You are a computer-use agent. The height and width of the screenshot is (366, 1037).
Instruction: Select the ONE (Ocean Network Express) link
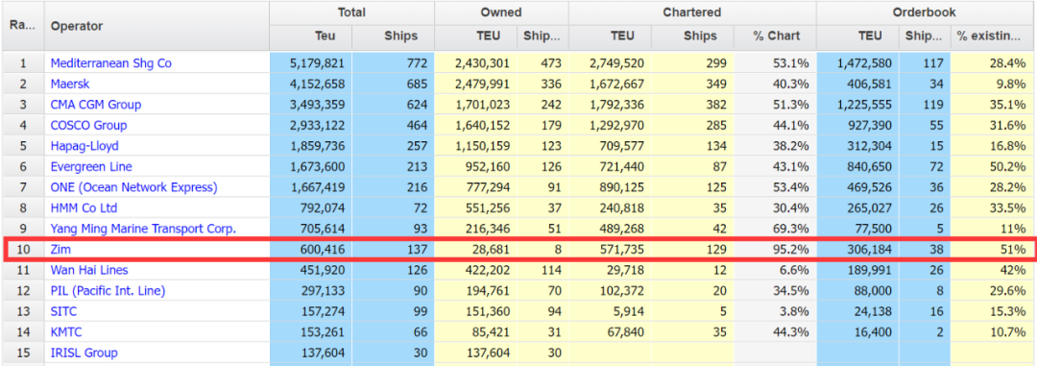[133, 187]
